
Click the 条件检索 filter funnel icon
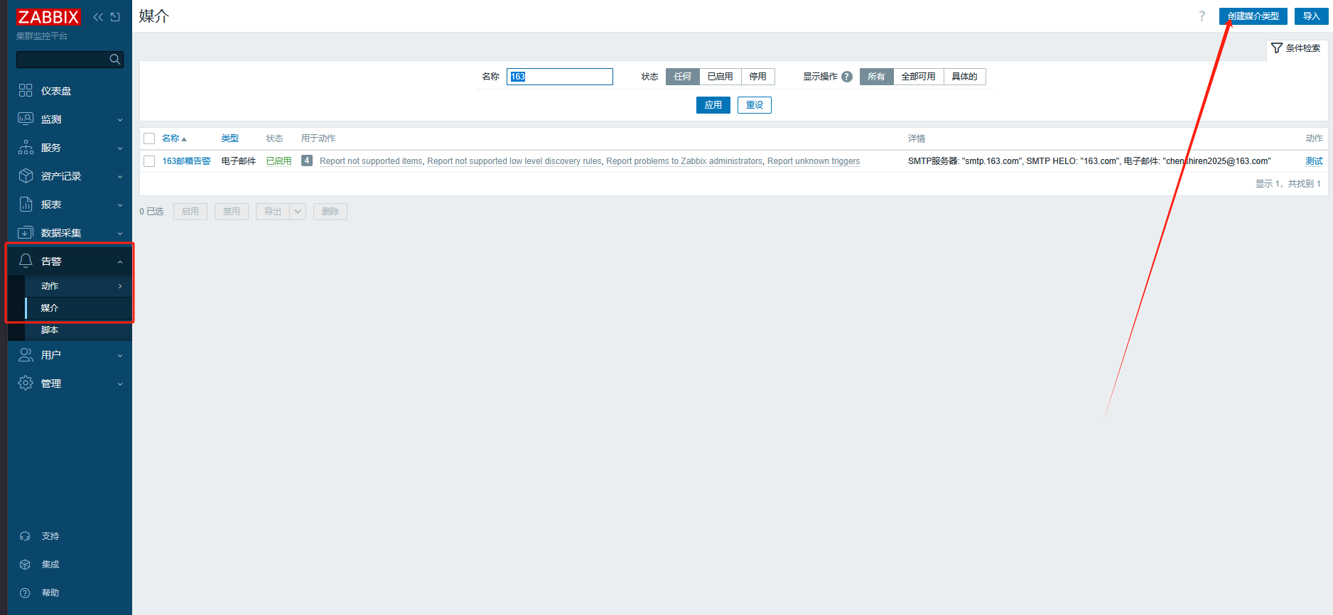(x=1277, y=48)
